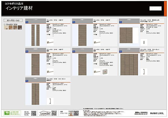Click the コスモポリス品川 project name
Screen dimensions: 168x118
pos(14,4)
